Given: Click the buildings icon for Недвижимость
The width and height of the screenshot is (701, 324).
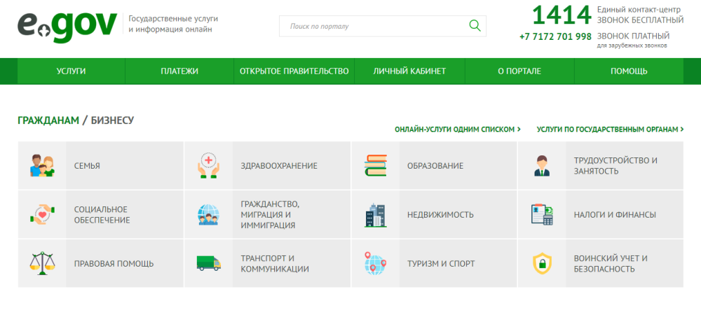Looking at the screenshot, I should (375, 215).
